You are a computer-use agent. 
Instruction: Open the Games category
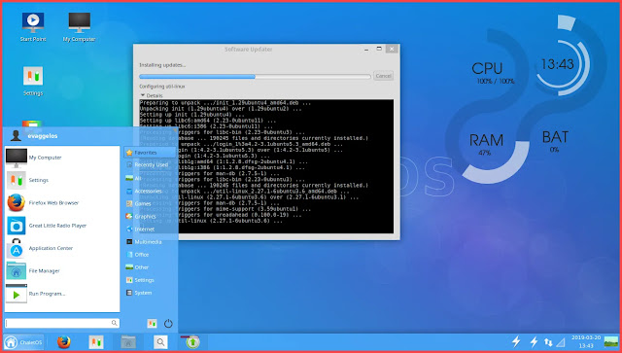(150, 203)
